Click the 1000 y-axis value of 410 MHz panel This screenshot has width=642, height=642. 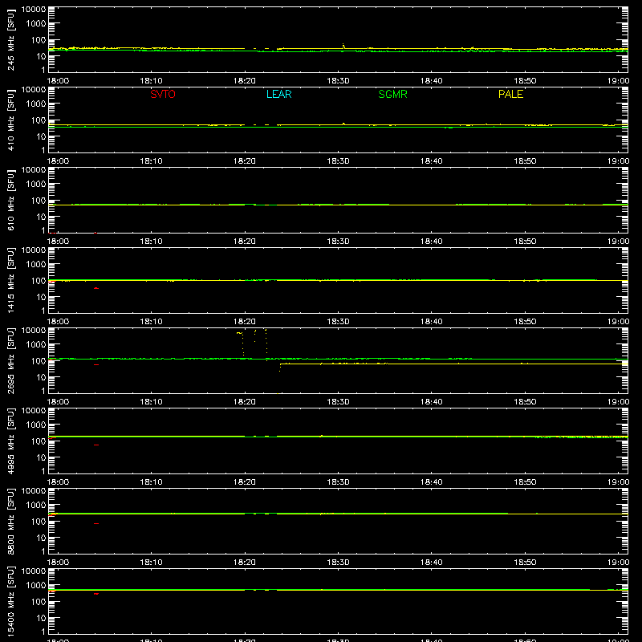(x=36, y=104)
